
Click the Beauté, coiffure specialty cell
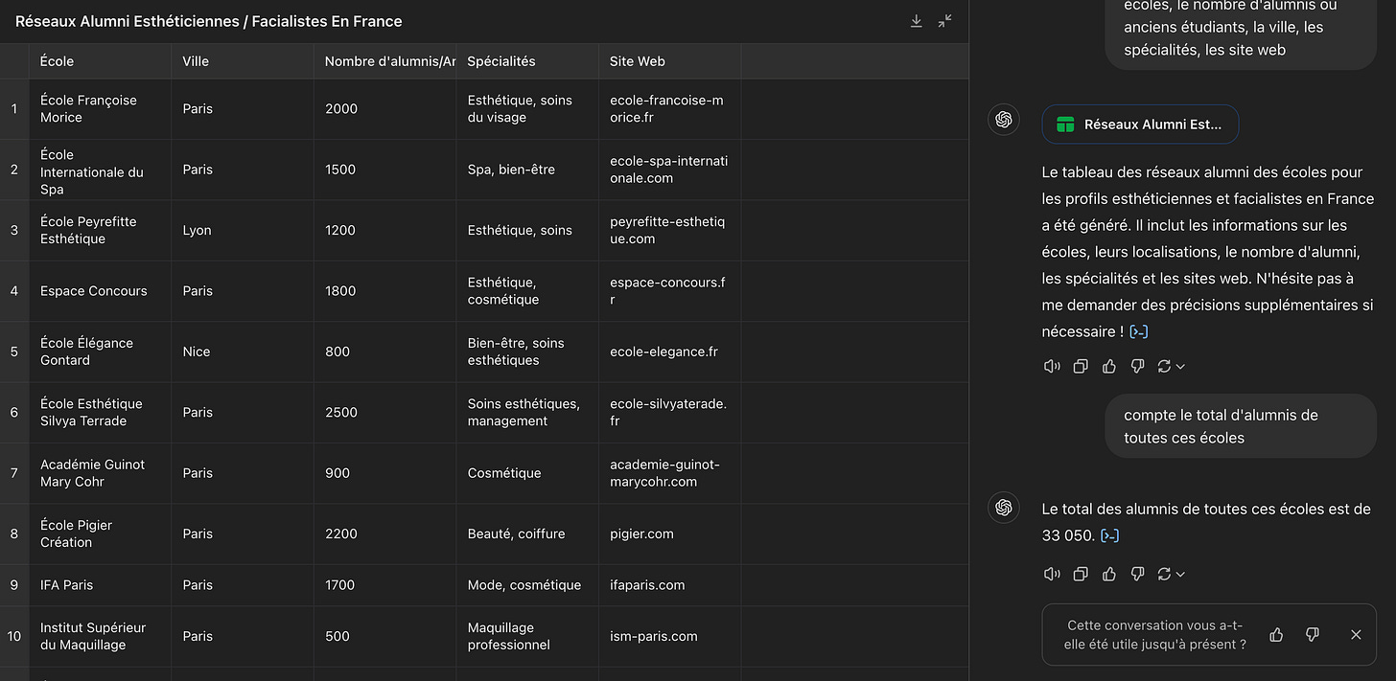527,533
